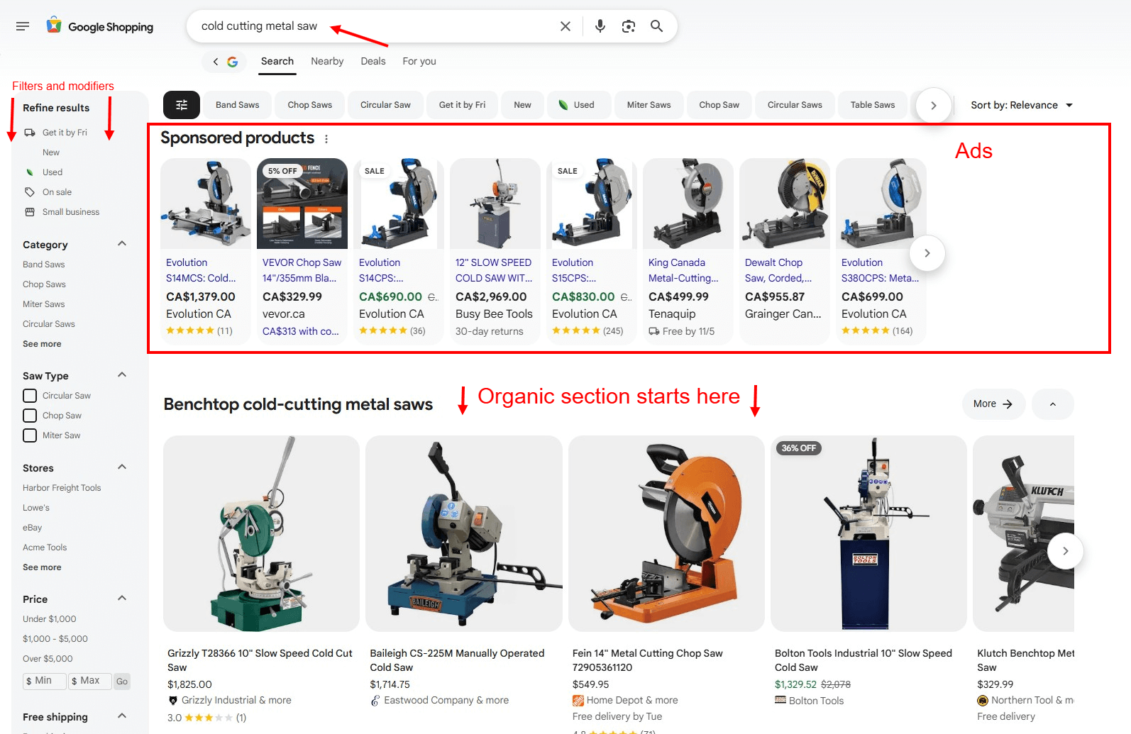Filter price Under $1,000

pos(50,619)
